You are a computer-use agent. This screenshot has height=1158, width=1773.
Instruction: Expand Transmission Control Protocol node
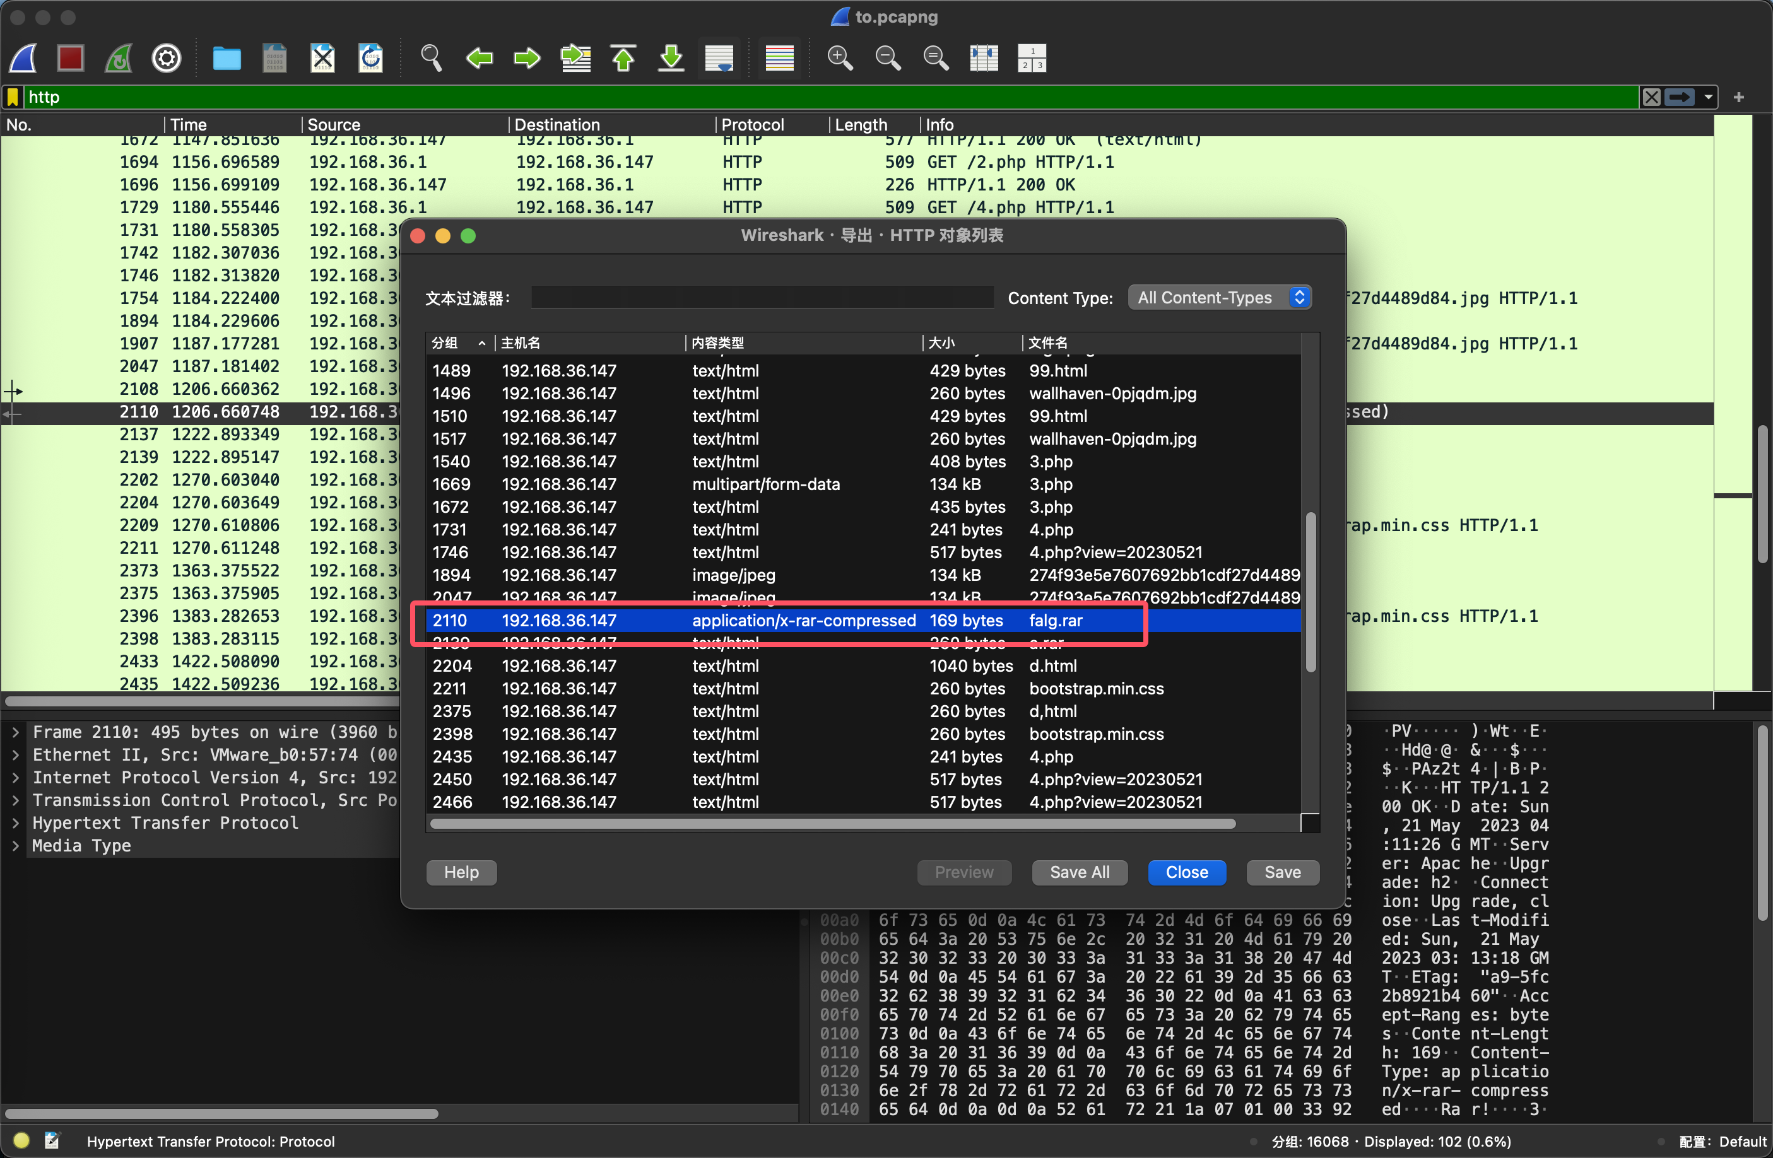[15, 800]
